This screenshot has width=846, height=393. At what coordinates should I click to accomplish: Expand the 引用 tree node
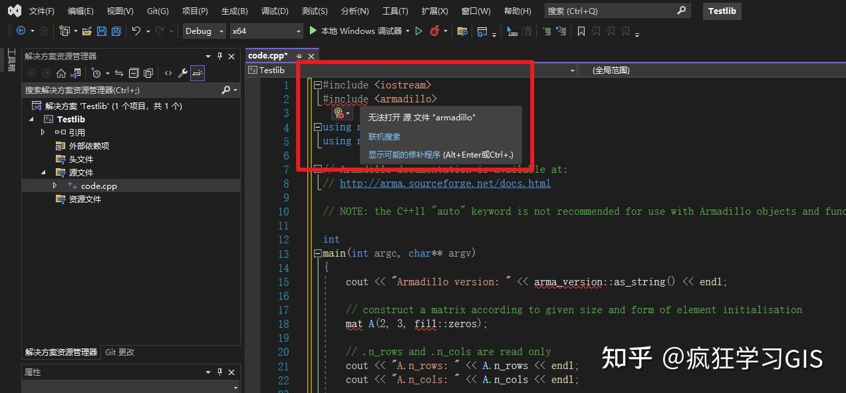pyautogui.click(x=43, y=132)
